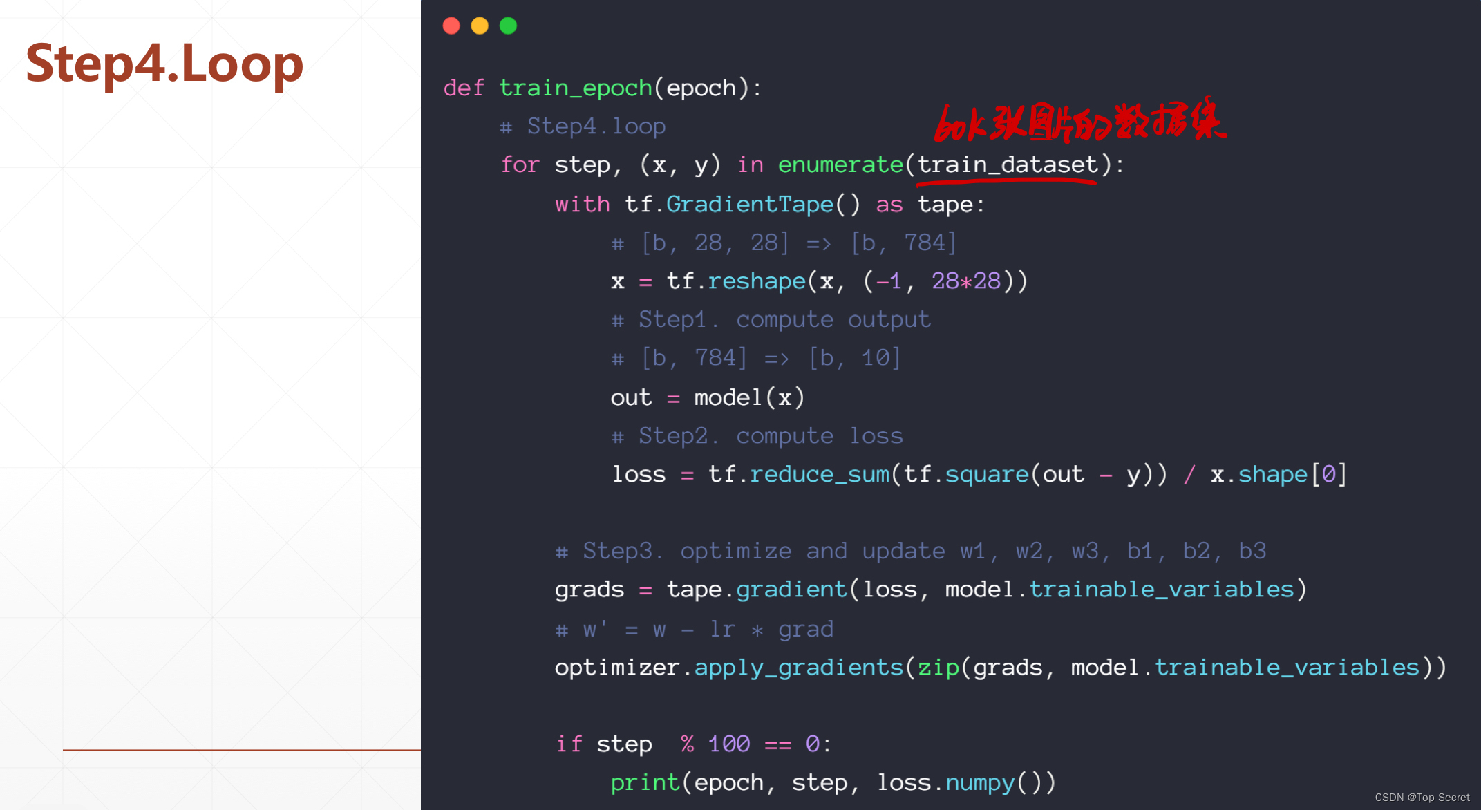Select the 'def train_epoch(epoch):' line
Viewport: 1481px width, 810px height.
[603, 88]
